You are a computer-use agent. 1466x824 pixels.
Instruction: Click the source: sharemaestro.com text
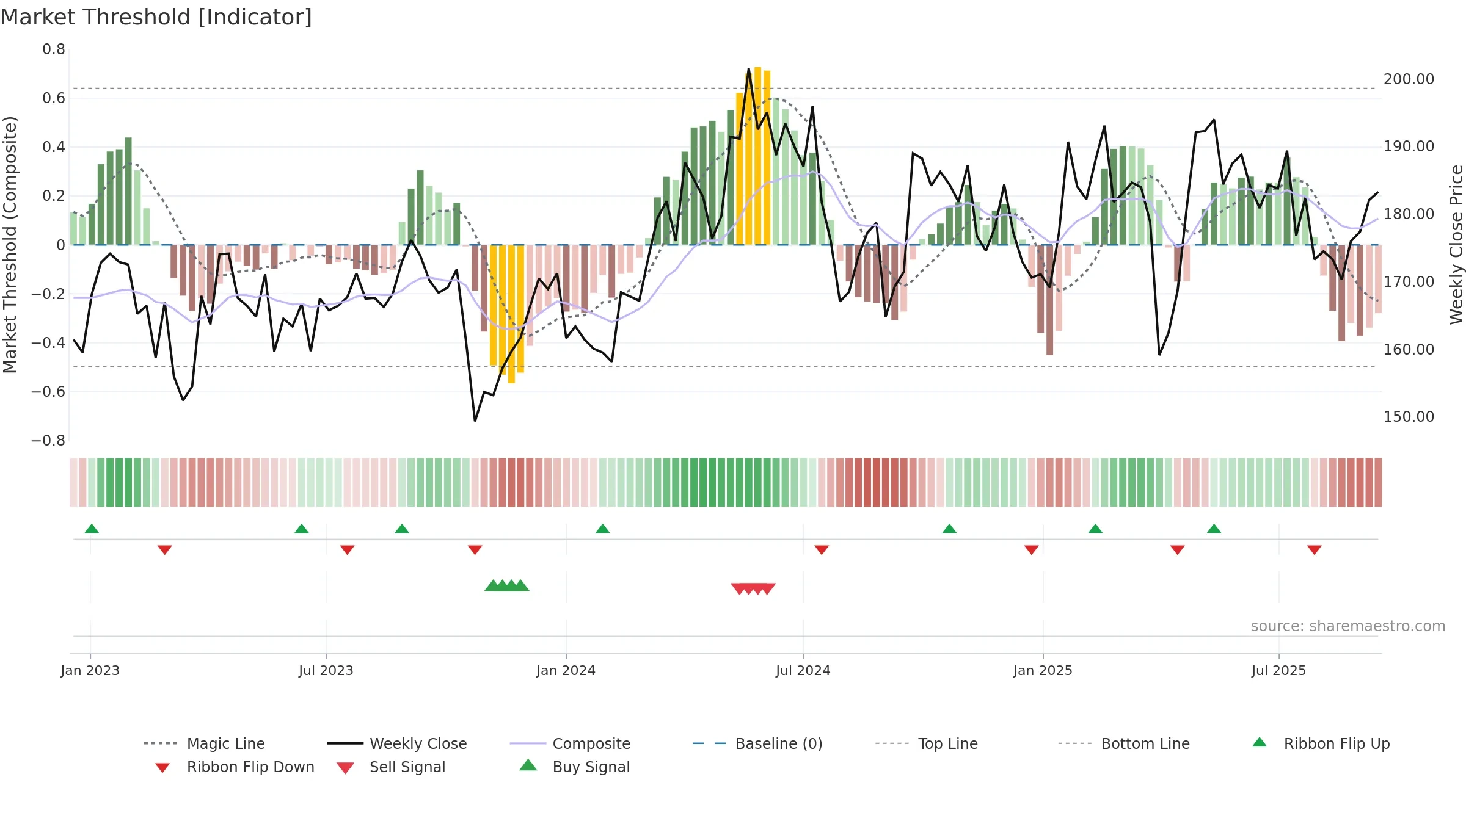(x=1348, y=626)
